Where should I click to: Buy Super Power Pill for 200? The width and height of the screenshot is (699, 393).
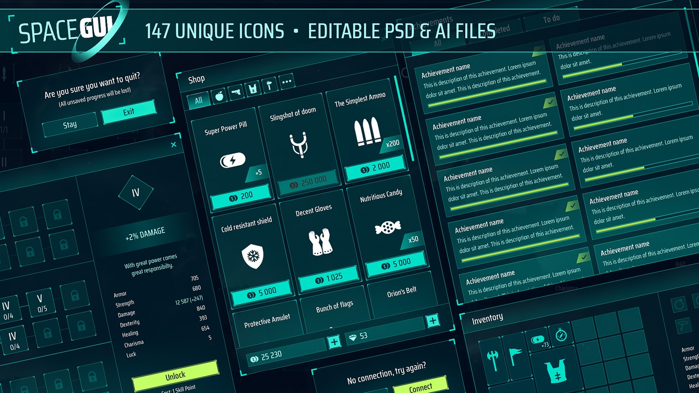[241, 195]
